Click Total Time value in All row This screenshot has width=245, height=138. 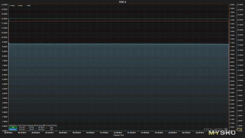pyautogui.click(x=22, y=127)
